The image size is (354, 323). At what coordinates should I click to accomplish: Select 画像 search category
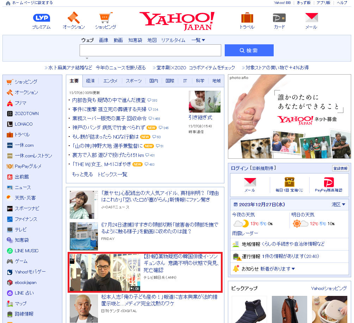pyautogui.click(x=104, y=40)
